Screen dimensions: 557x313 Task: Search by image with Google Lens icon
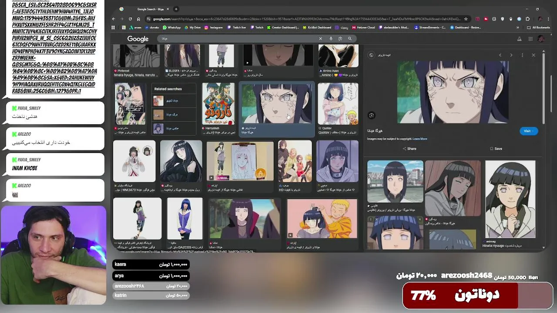coord(340,39)
